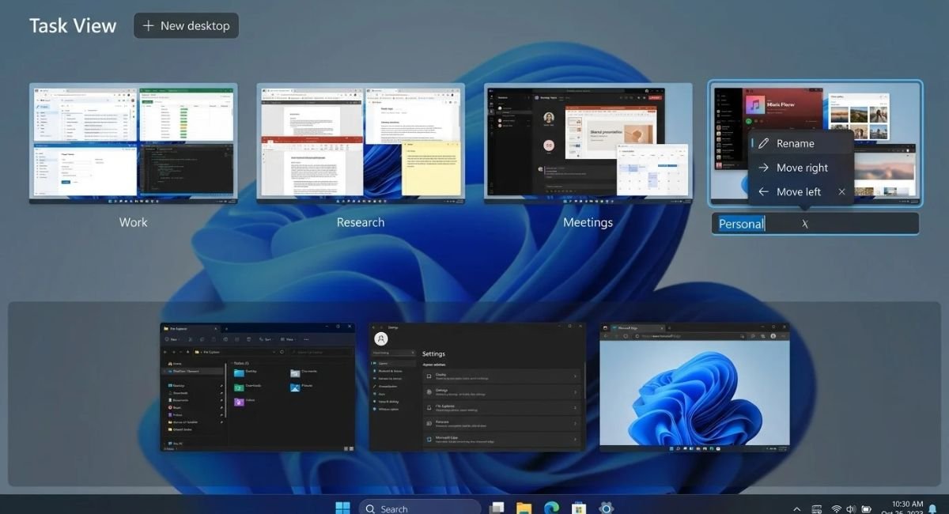Screen dimensions: 949x514
Task: Click the Task View title text
Action: [73, 25]
